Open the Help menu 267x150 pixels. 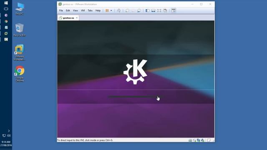tap(98, 10)
